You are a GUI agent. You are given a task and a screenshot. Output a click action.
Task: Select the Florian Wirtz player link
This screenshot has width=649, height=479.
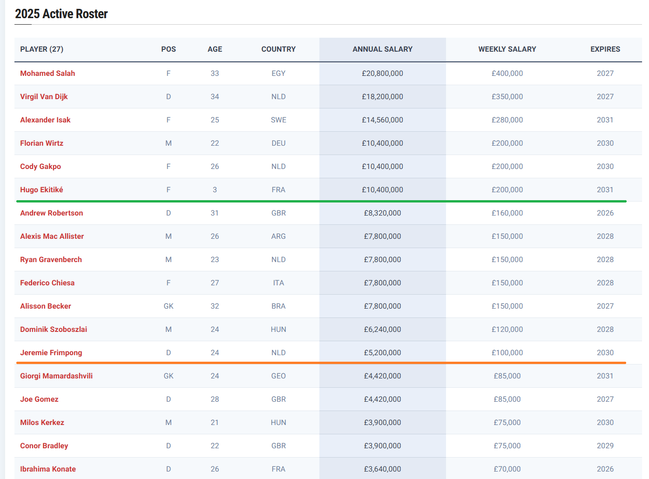point(41,143)
